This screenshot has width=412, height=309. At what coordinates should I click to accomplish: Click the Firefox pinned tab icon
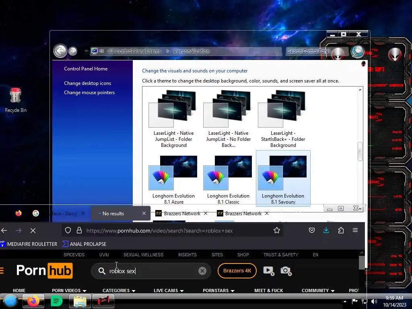[19, 213]
